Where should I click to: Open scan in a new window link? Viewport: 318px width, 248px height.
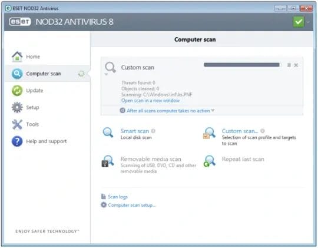click(x=151, y=101)
